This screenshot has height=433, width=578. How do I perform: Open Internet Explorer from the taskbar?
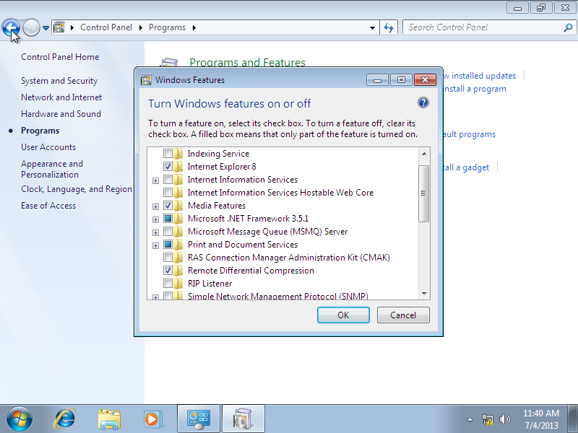tap(64, 419)
